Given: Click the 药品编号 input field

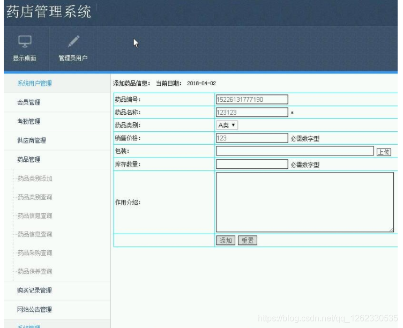Looking at the screenshot, I should [x=252, y=100].
